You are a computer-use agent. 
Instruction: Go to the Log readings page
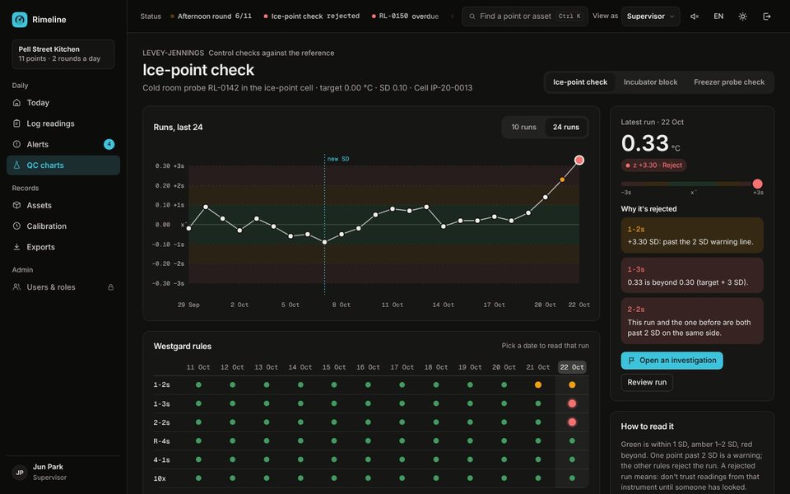[63, 123]
